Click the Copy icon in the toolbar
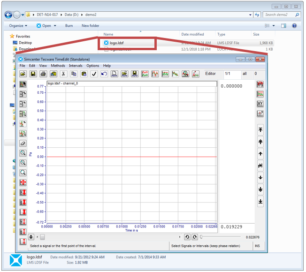Screen dimensions: 306x272 (x=74, y=74)
